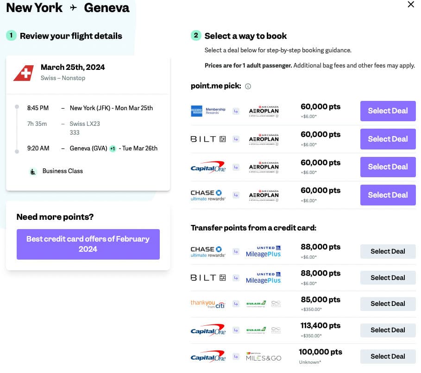Click the Citi ThankYou logo
Viewport: 421px width, 373px height.
(x=208, y=304)
